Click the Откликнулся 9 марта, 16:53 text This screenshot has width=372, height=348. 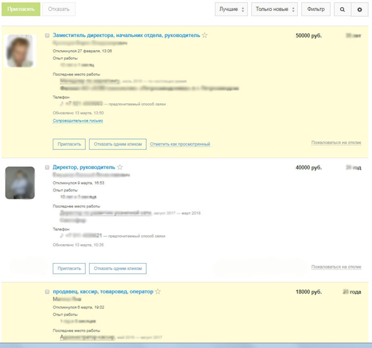[78, 183]
